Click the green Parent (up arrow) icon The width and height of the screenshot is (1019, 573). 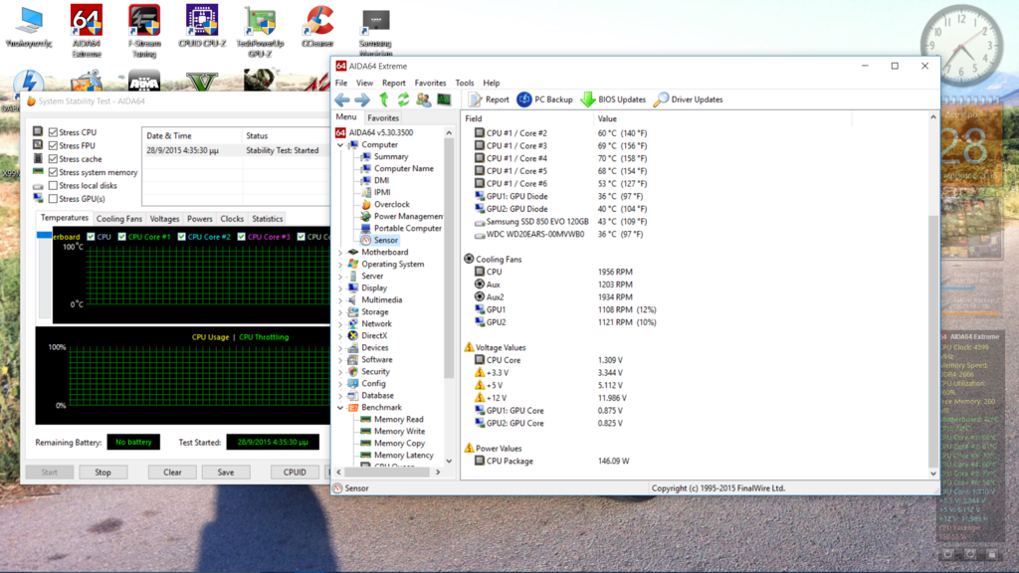click(x=383, y=99)
